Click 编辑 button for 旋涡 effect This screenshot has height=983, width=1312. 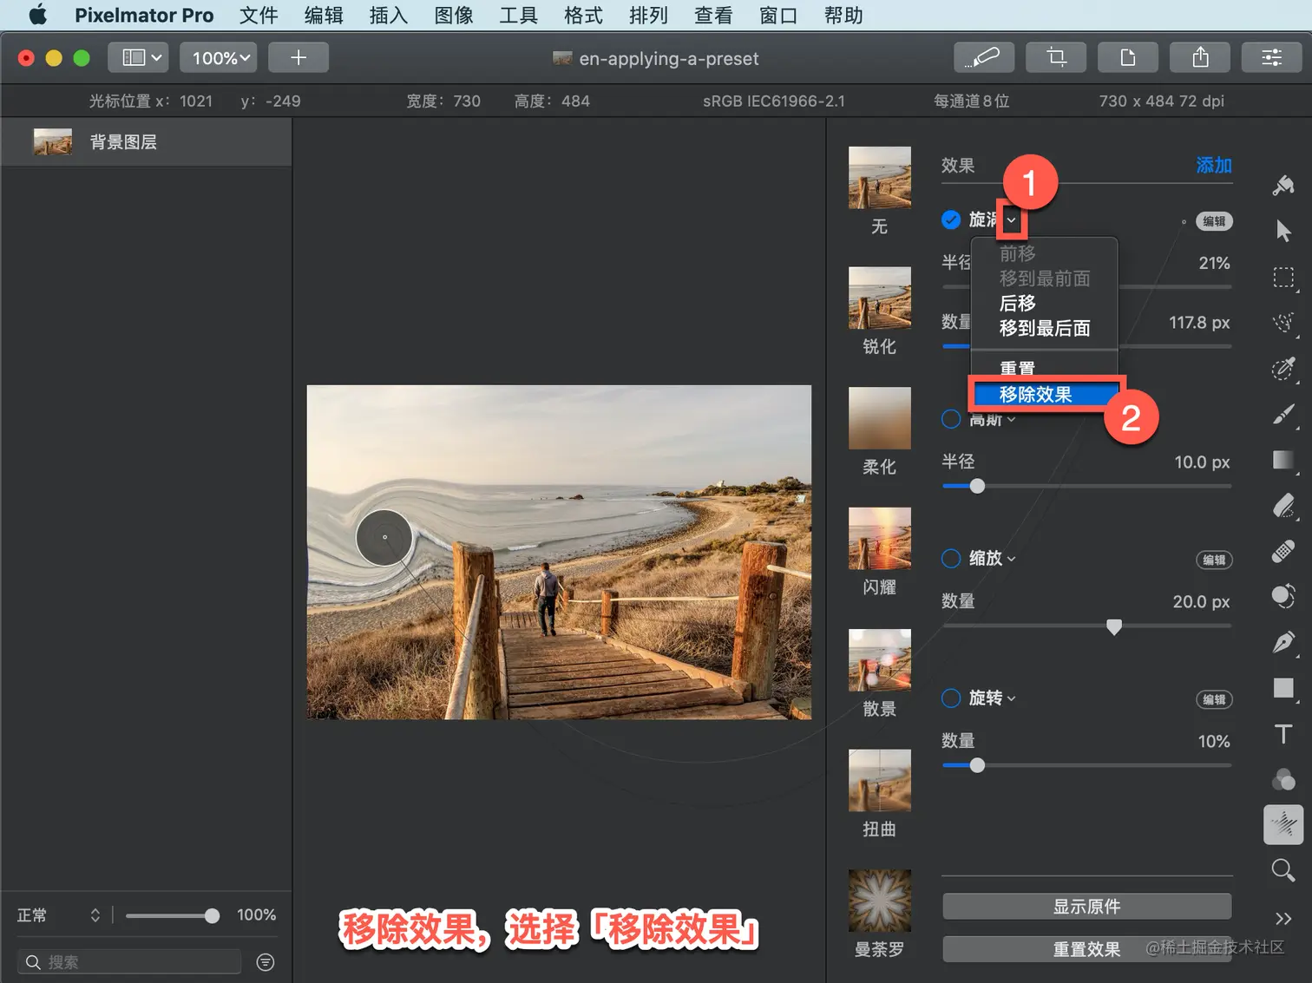1214,221
